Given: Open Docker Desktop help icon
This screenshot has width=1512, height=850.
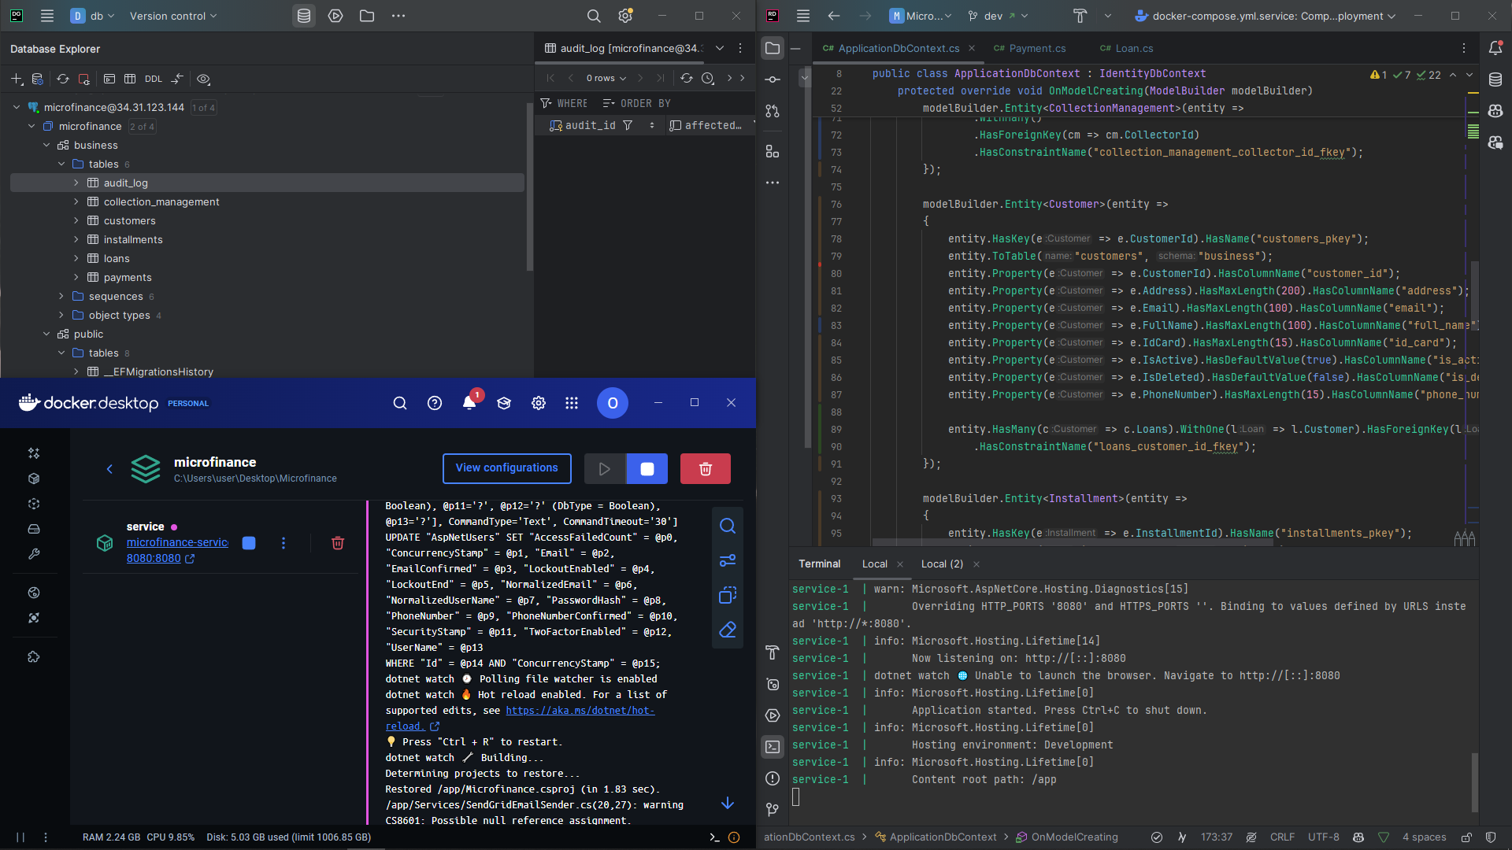Looking at the screenshot, I should pyautogui.click(x=435, y=403).
